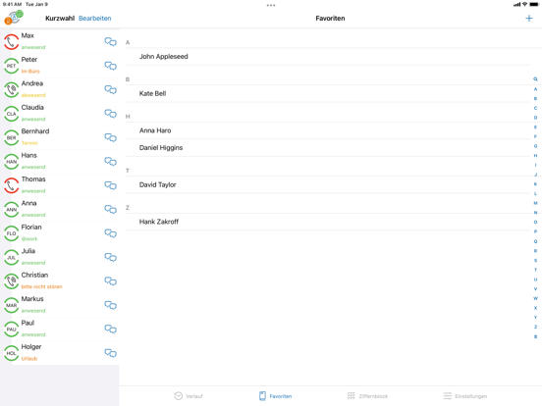Jump to letter H in index bar
This screenshot has height=406, width=542.
tap(535, 156)
